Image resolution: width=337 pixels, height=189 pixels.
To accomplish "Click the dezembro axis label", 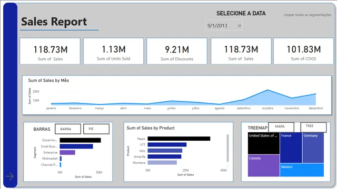I will point(316,108).
